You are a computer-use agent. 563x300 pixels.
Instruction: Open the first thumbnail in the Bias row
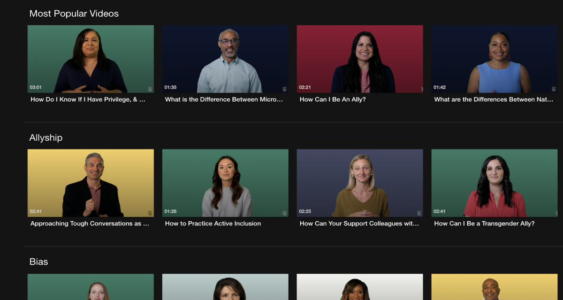(x=90, y=287)
